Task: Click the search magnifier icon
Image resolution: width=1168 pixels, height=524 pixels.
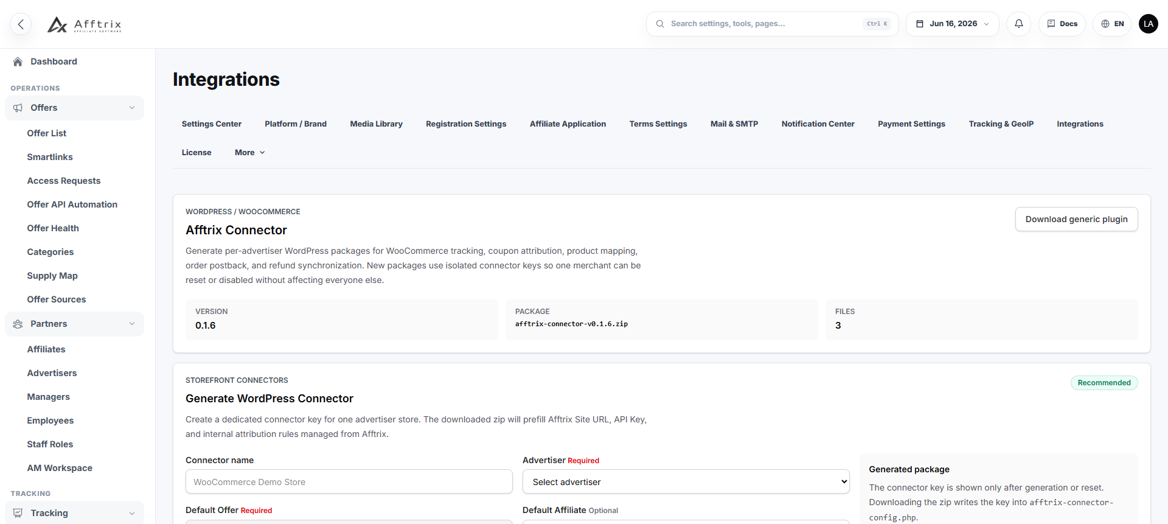Action: coord(660,24)
